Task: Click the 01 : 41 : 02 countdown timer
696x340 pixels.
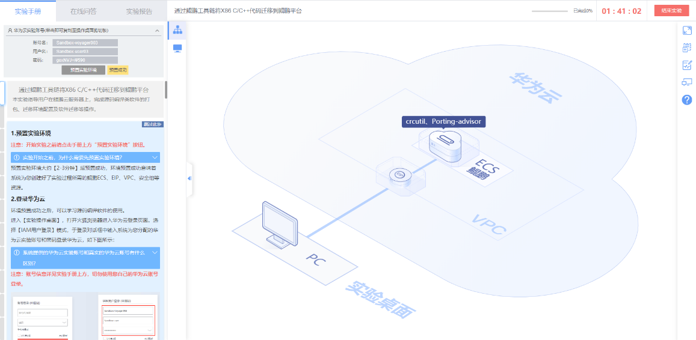Action: tap(621, 11)
